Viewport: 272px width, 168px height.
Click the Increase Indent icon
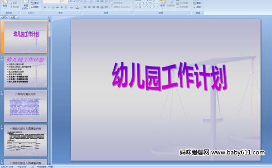[102, 1]
